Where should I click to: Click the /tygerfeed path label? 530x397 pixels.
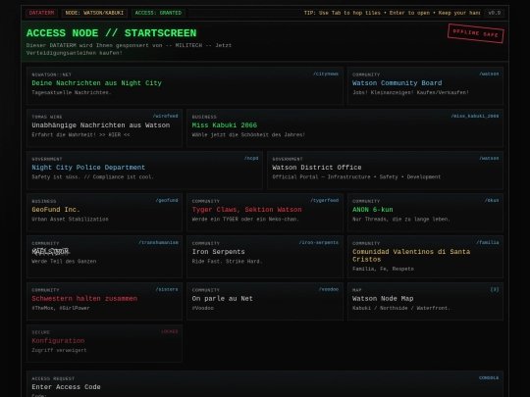coord(325,200)
